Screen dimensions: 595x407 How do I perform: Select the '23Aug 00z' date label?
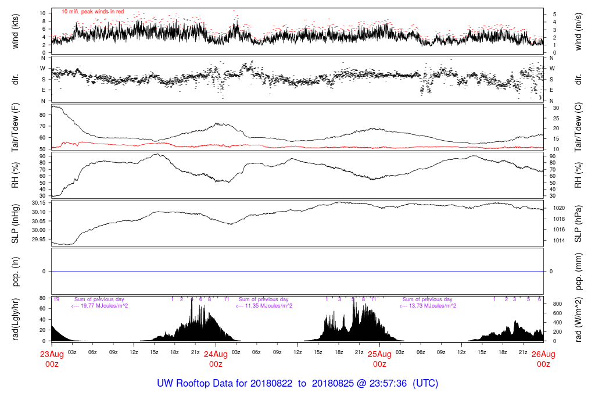(x=52, y=359)
